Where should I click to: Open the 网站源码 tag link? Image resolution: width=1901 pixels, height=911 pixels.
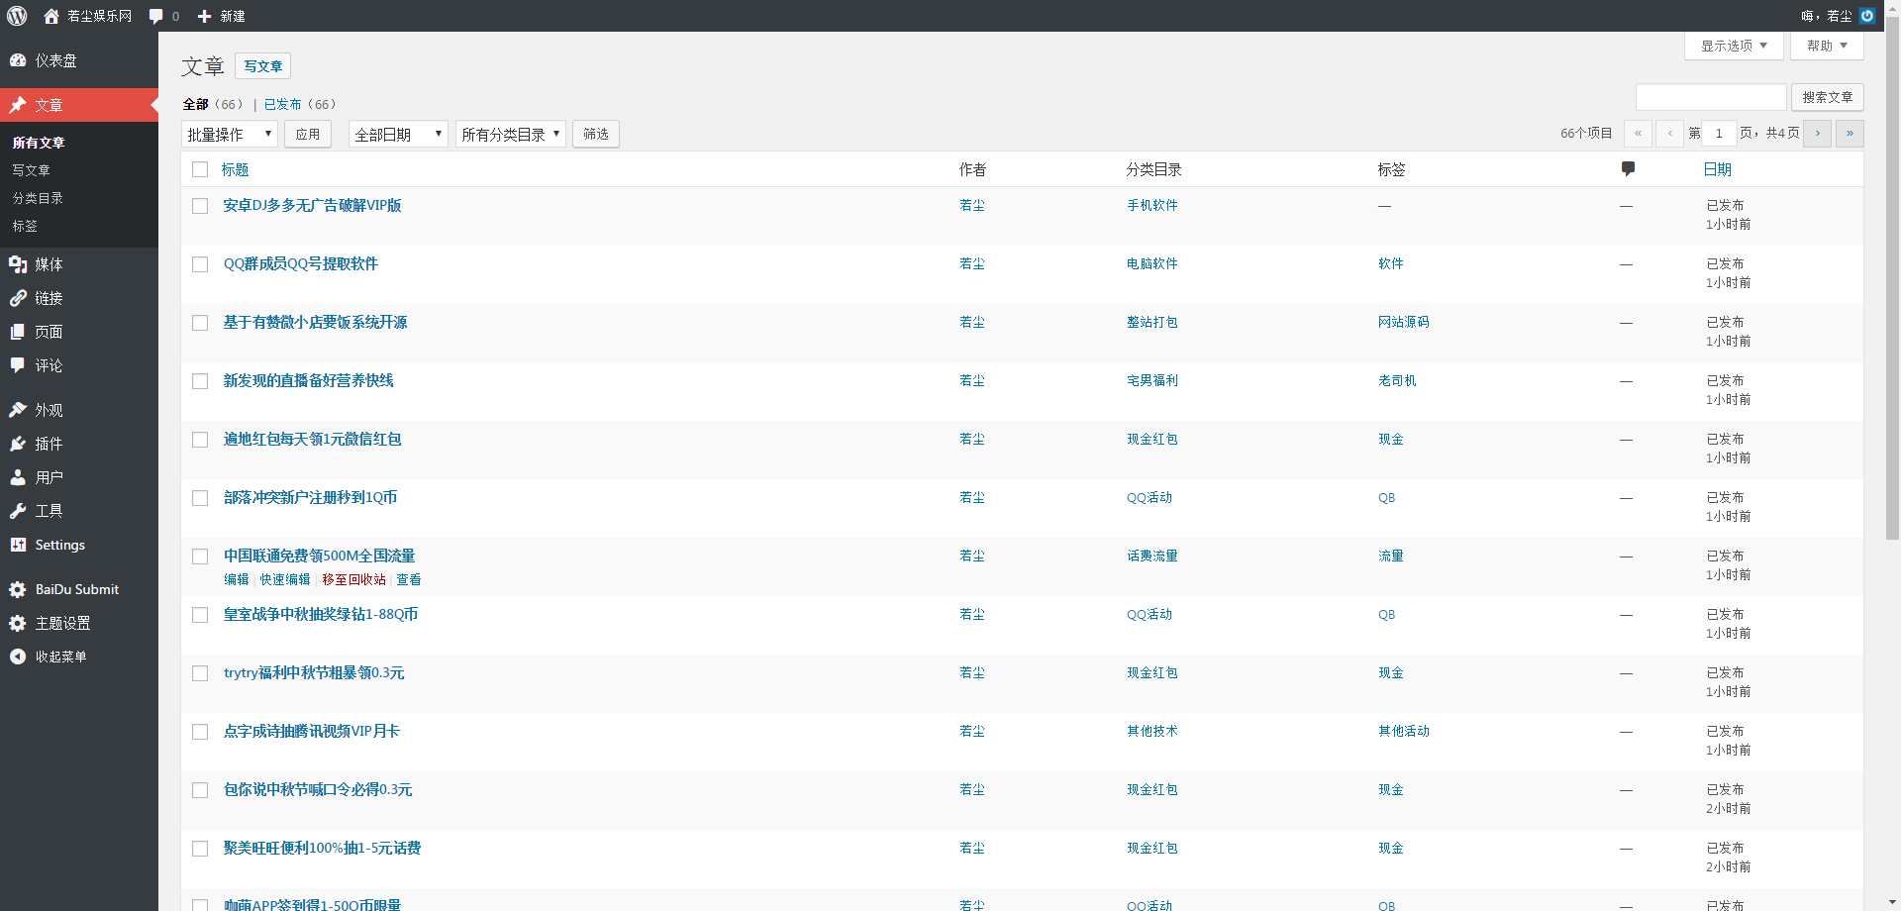pos(1404,322)
